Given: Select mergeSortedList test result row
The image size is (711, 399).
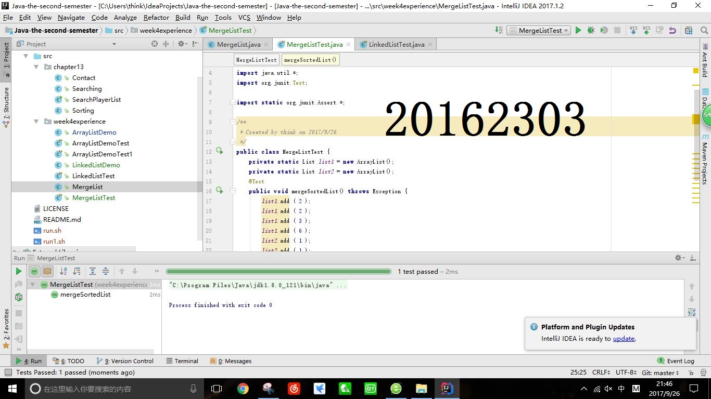Looking at the screenshot, I should [85, 295].
